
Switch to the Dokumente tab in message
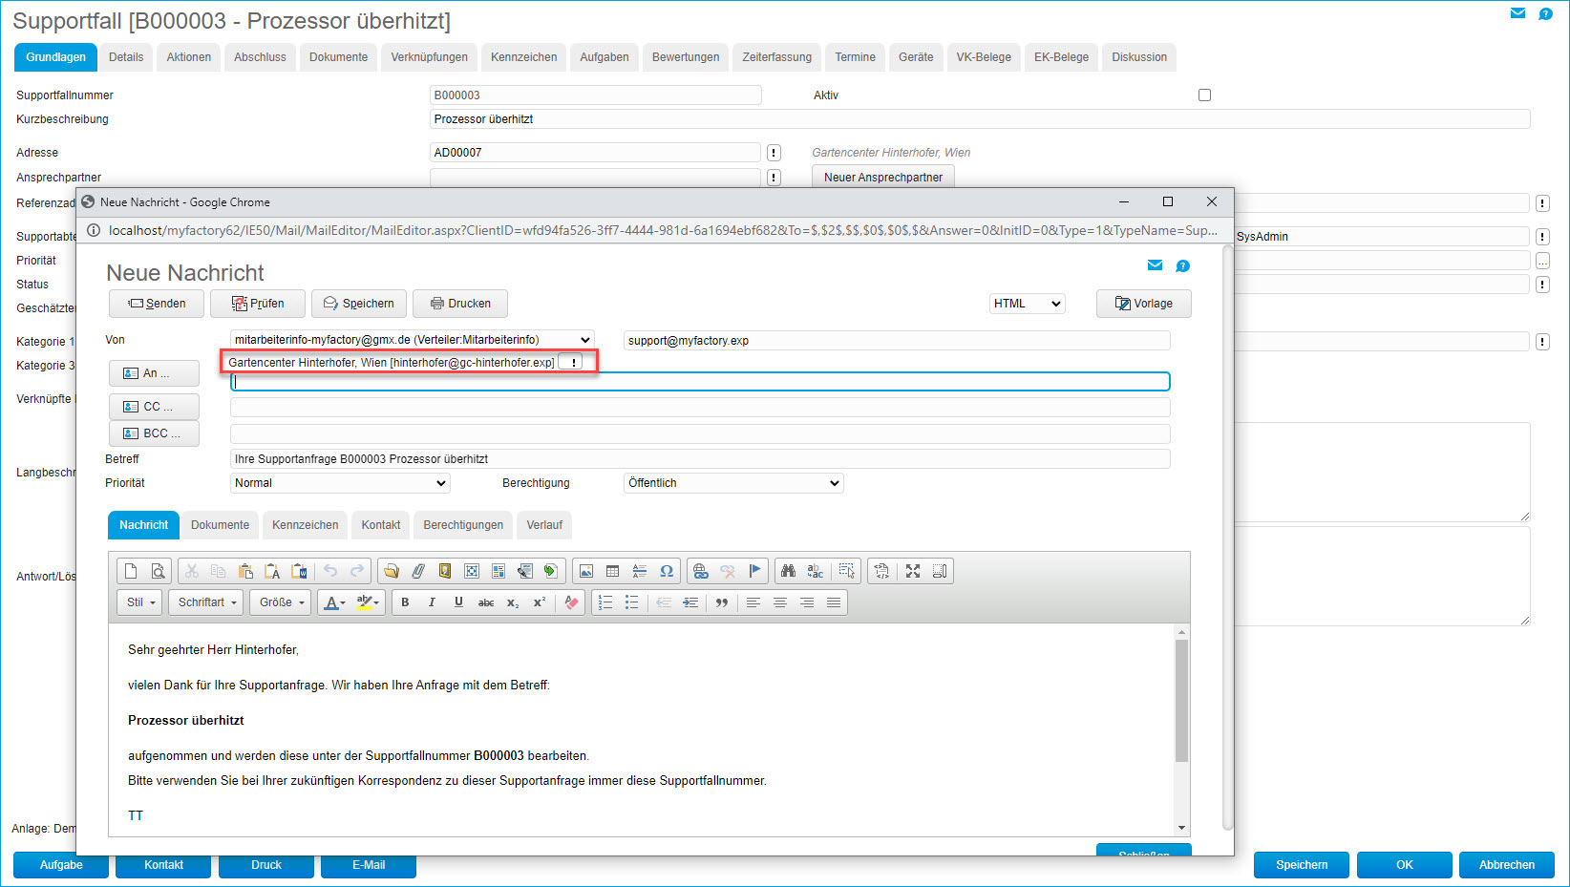(220, 525)
